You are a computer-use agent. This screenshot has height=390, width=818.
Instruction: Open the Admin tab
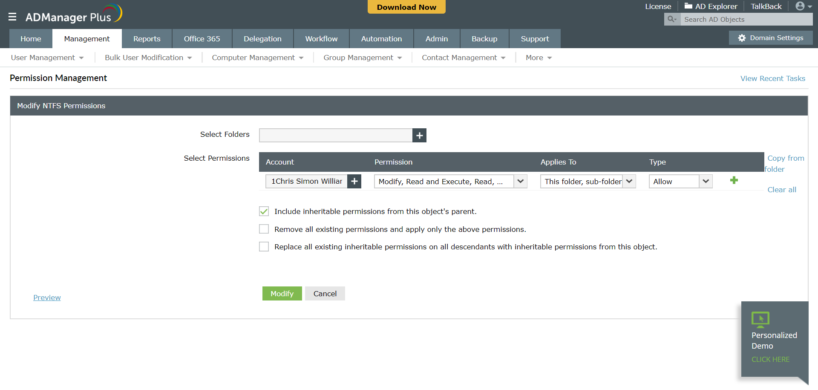coord(437,39)
